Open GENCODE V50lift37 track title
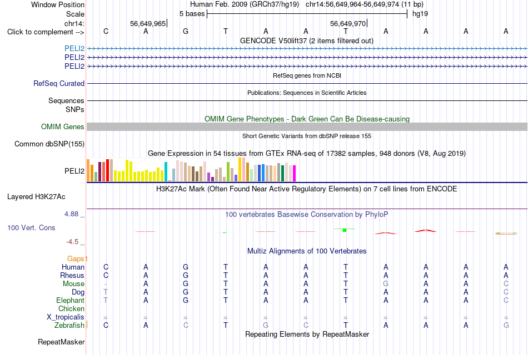This screenshot has height=355, width=528. click(x=306, y=40)
